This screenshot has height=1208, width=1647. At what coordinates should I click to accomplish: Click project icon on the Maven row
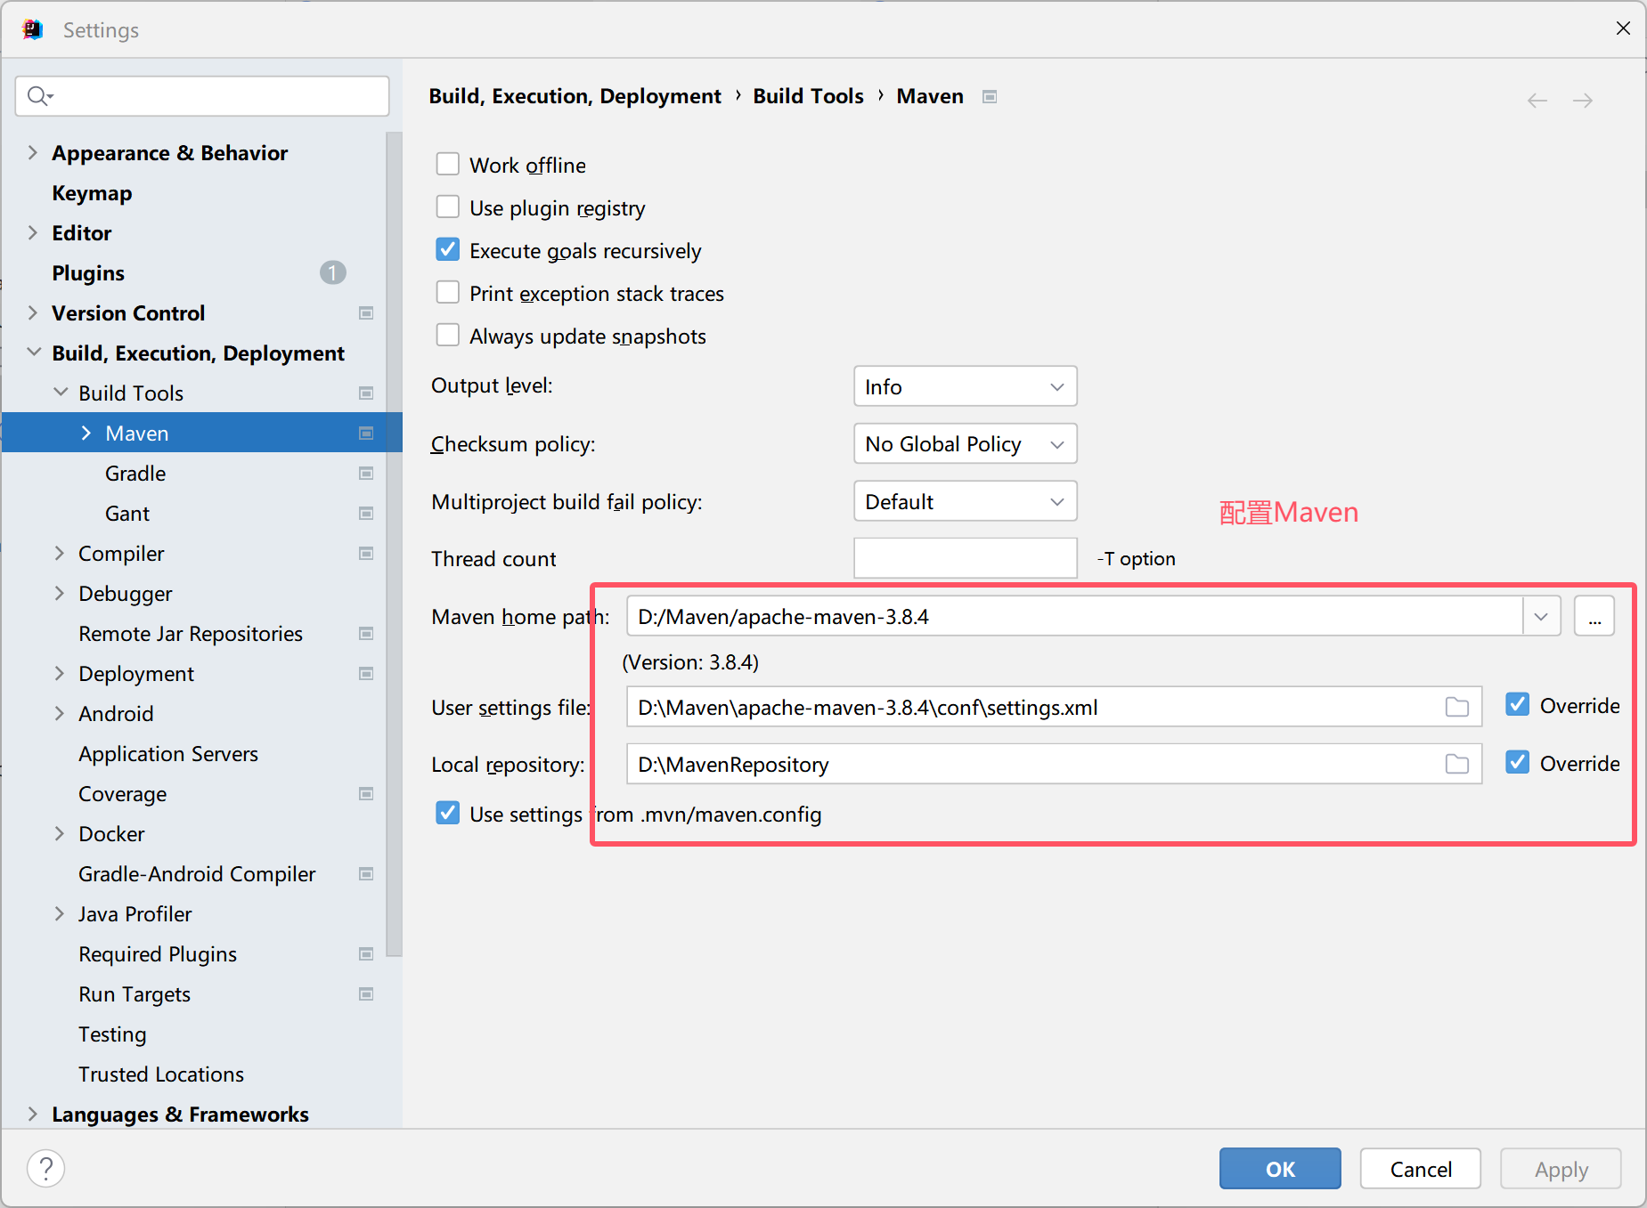(365, 434)
